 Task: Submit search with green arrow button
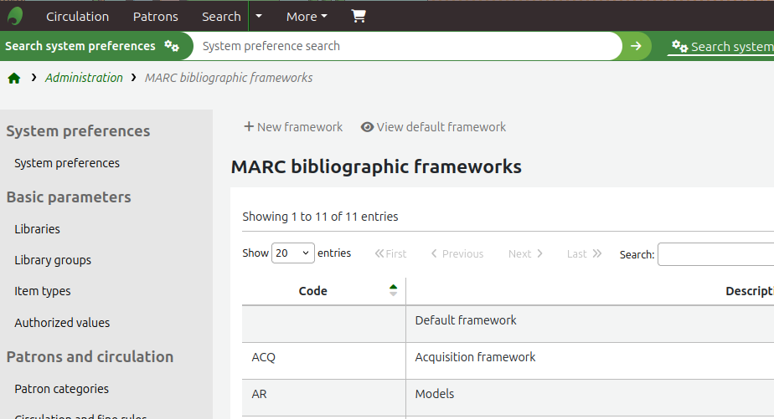tap(636, 46)
